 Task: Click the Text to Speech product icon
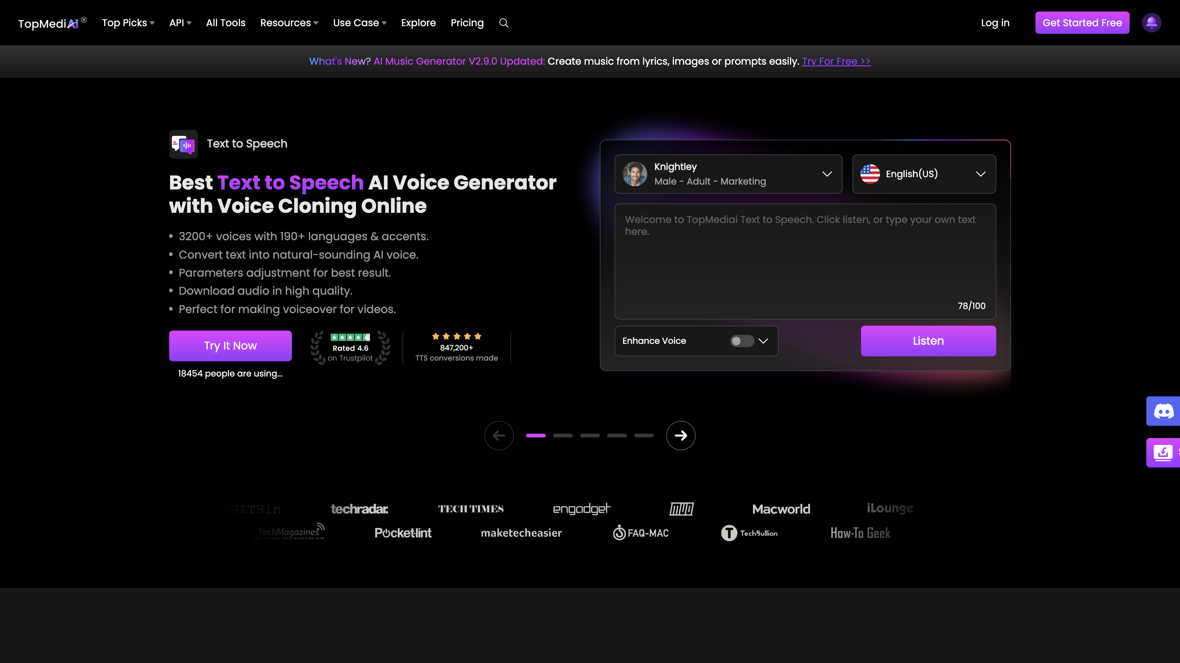[x=183, y=144]
